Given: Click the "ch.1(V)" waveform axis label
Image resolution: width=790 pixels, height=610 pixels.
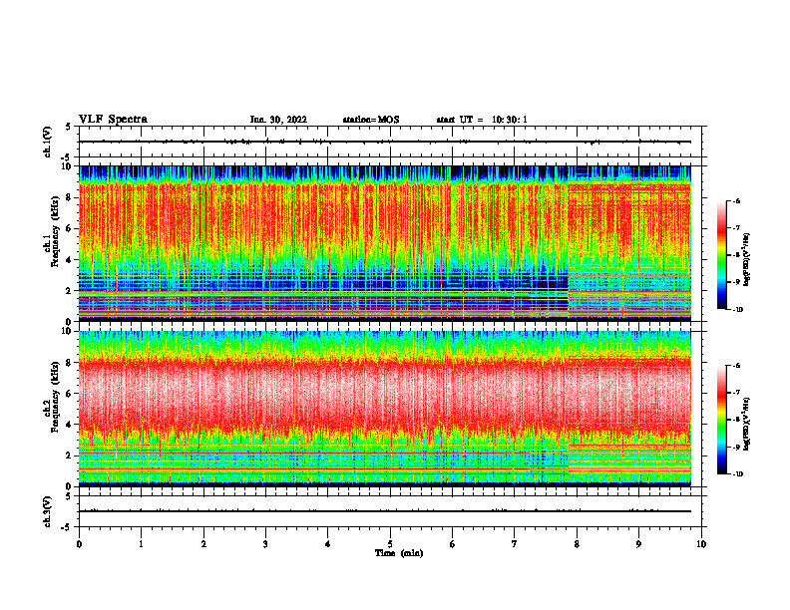Looking at the screenshot, I should (48, 142).
